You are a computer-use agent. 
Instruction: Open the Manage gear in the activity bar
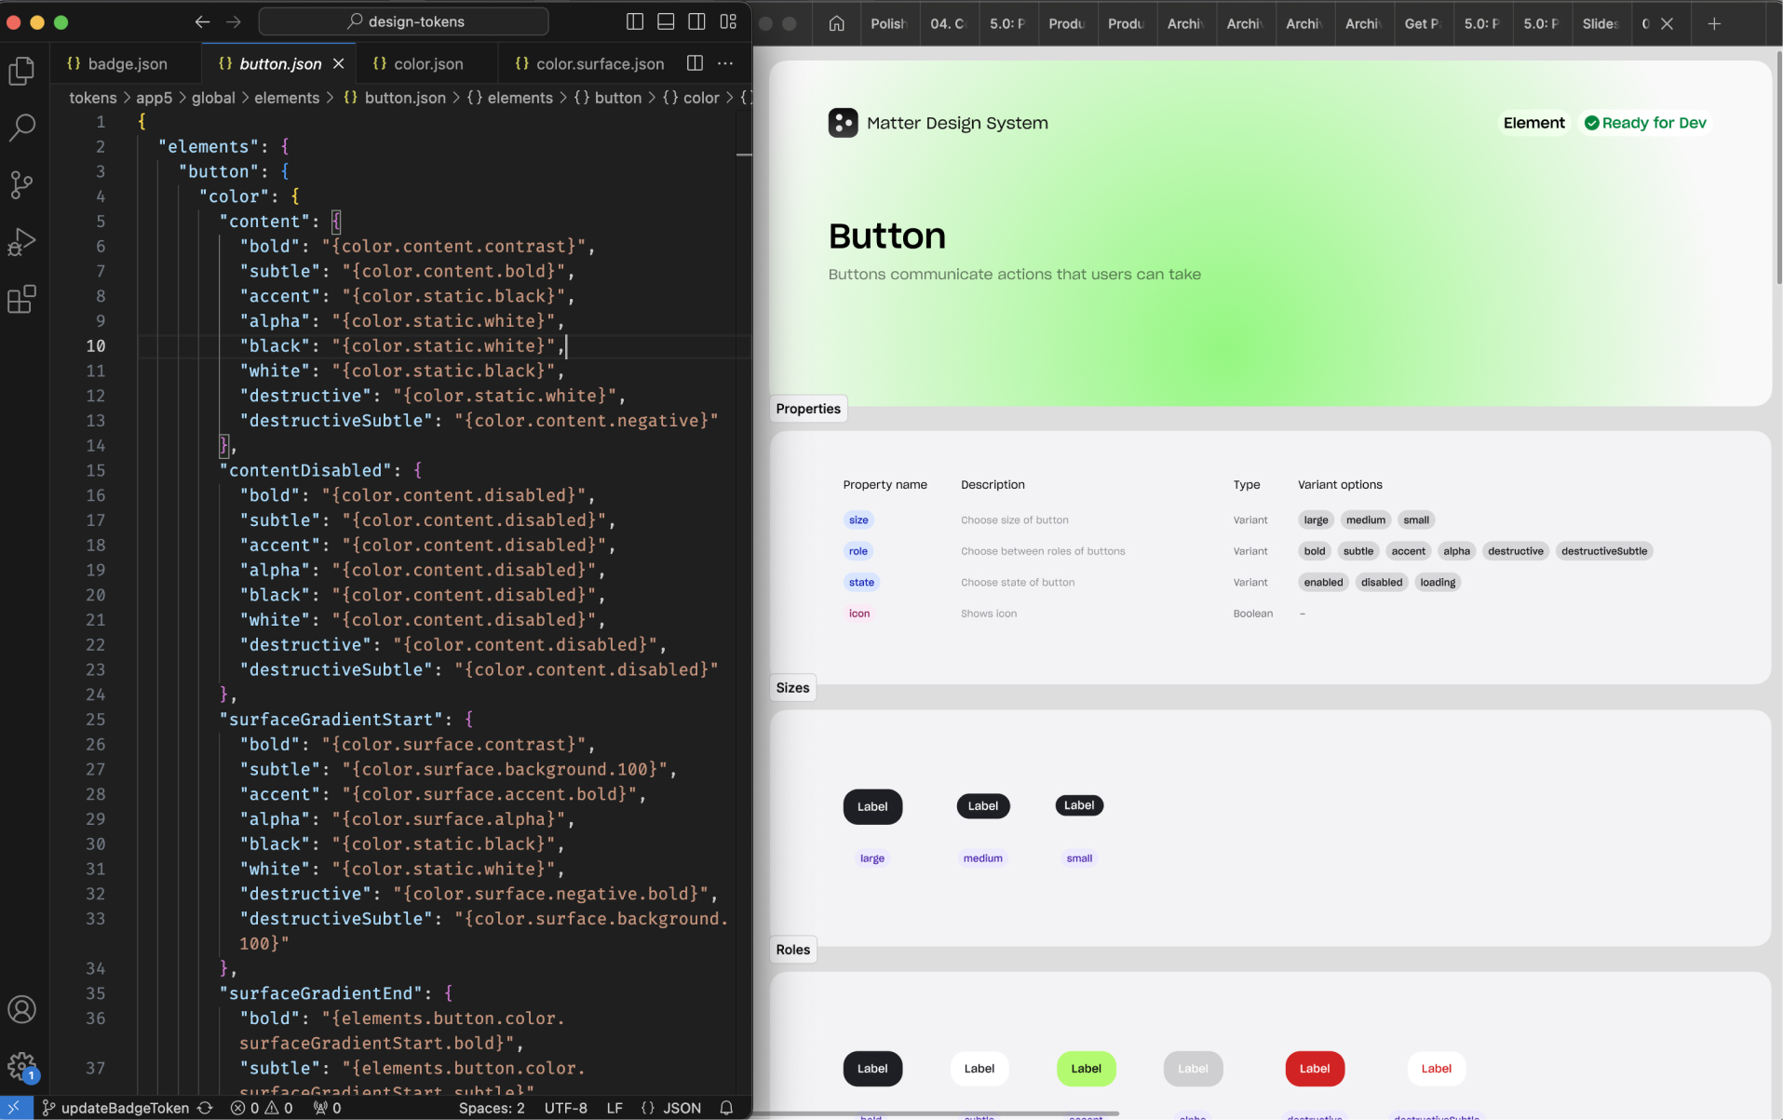pos(21,1066)
